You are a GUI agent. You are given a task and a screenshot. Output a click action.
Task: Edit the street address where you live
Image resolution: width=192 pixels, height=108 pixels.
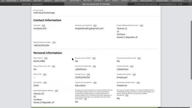point(141,25)
